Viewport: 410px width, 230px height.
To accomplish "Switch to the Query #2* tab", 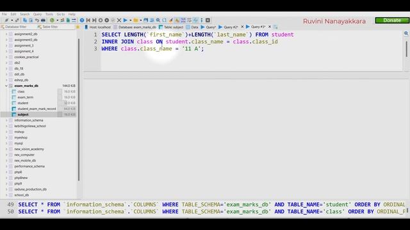I will click(x=229, y=27).
